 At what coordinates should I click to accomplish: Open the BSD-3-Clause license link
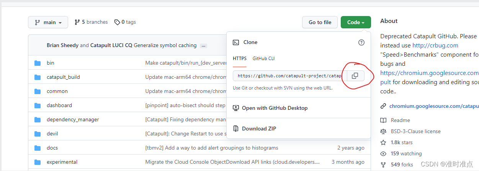coord(416,132)
